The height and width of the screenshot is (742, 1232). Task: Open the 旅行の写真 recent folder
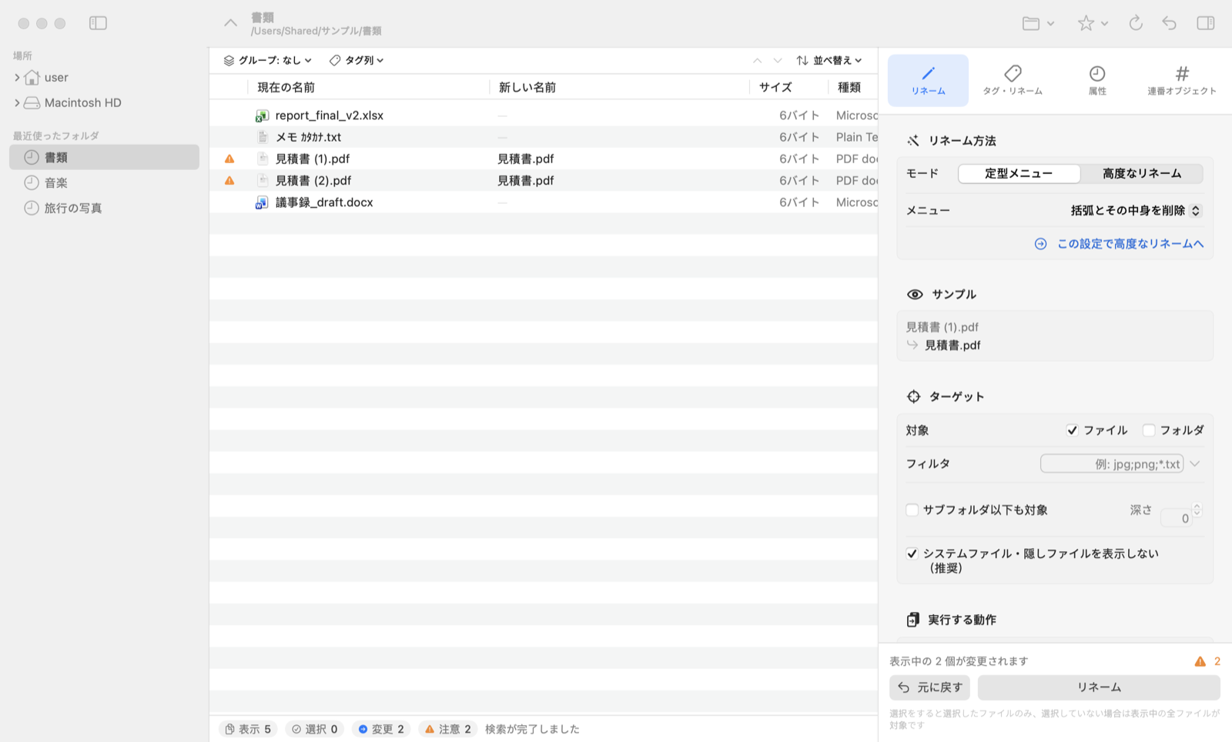(104, 208)
